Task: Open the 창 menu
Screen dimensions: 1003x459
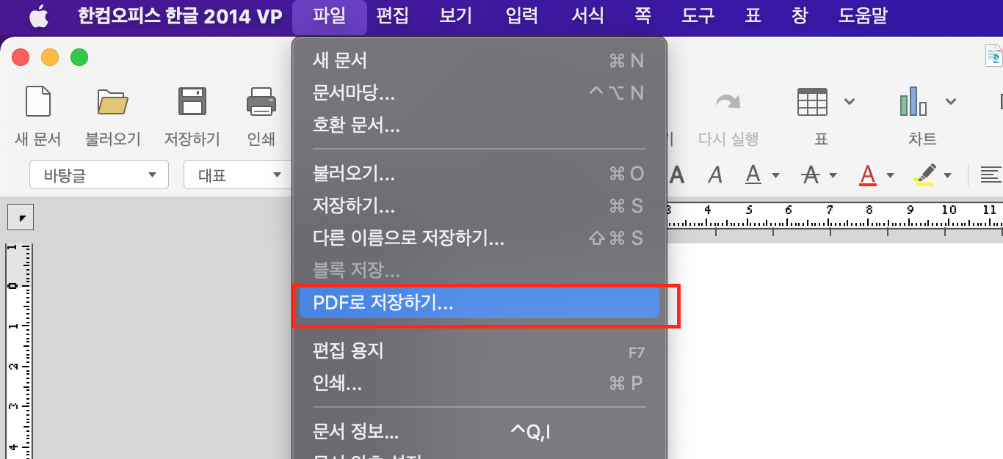Action: [x=800, y=17]
